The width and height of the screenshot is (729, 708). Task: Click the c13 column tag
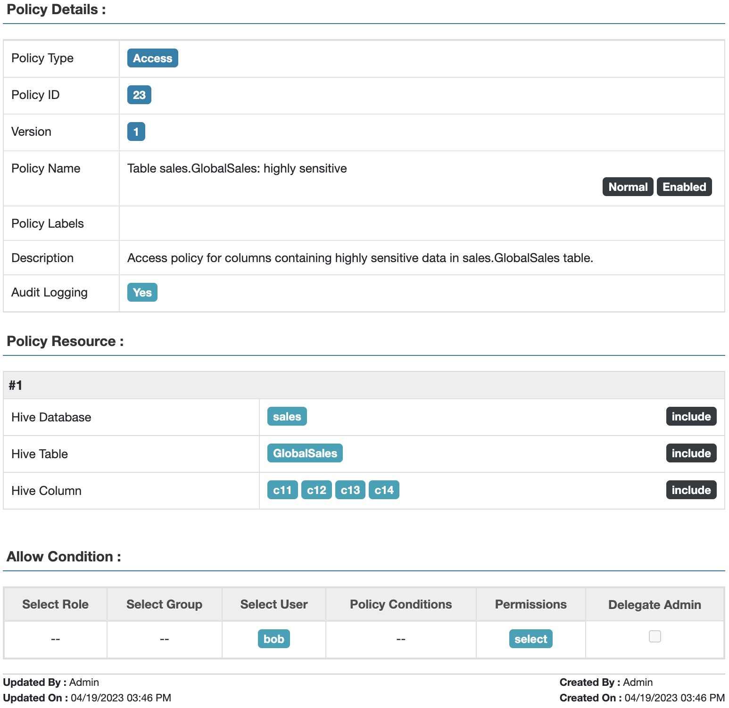pos(350,490)
